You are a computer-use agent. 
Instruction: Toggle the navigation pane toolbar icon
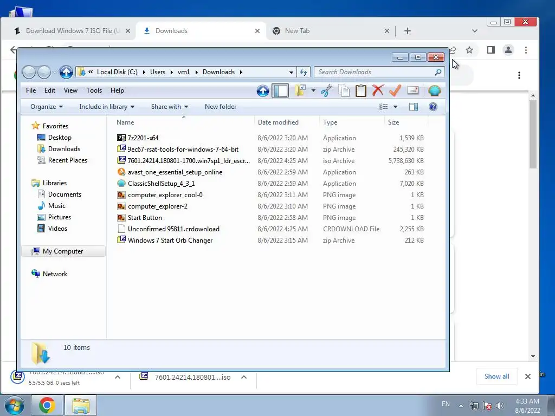pos(280,91)
